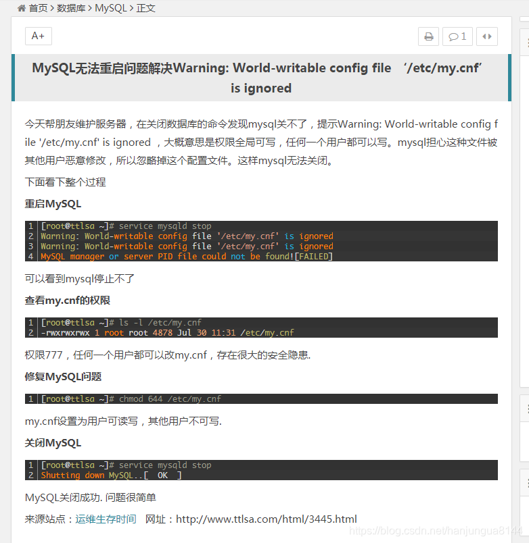The width and height of the screenshot is (529, 543).
Task: Go to 数据库 breadcrumb category
Action: [71, 8]
